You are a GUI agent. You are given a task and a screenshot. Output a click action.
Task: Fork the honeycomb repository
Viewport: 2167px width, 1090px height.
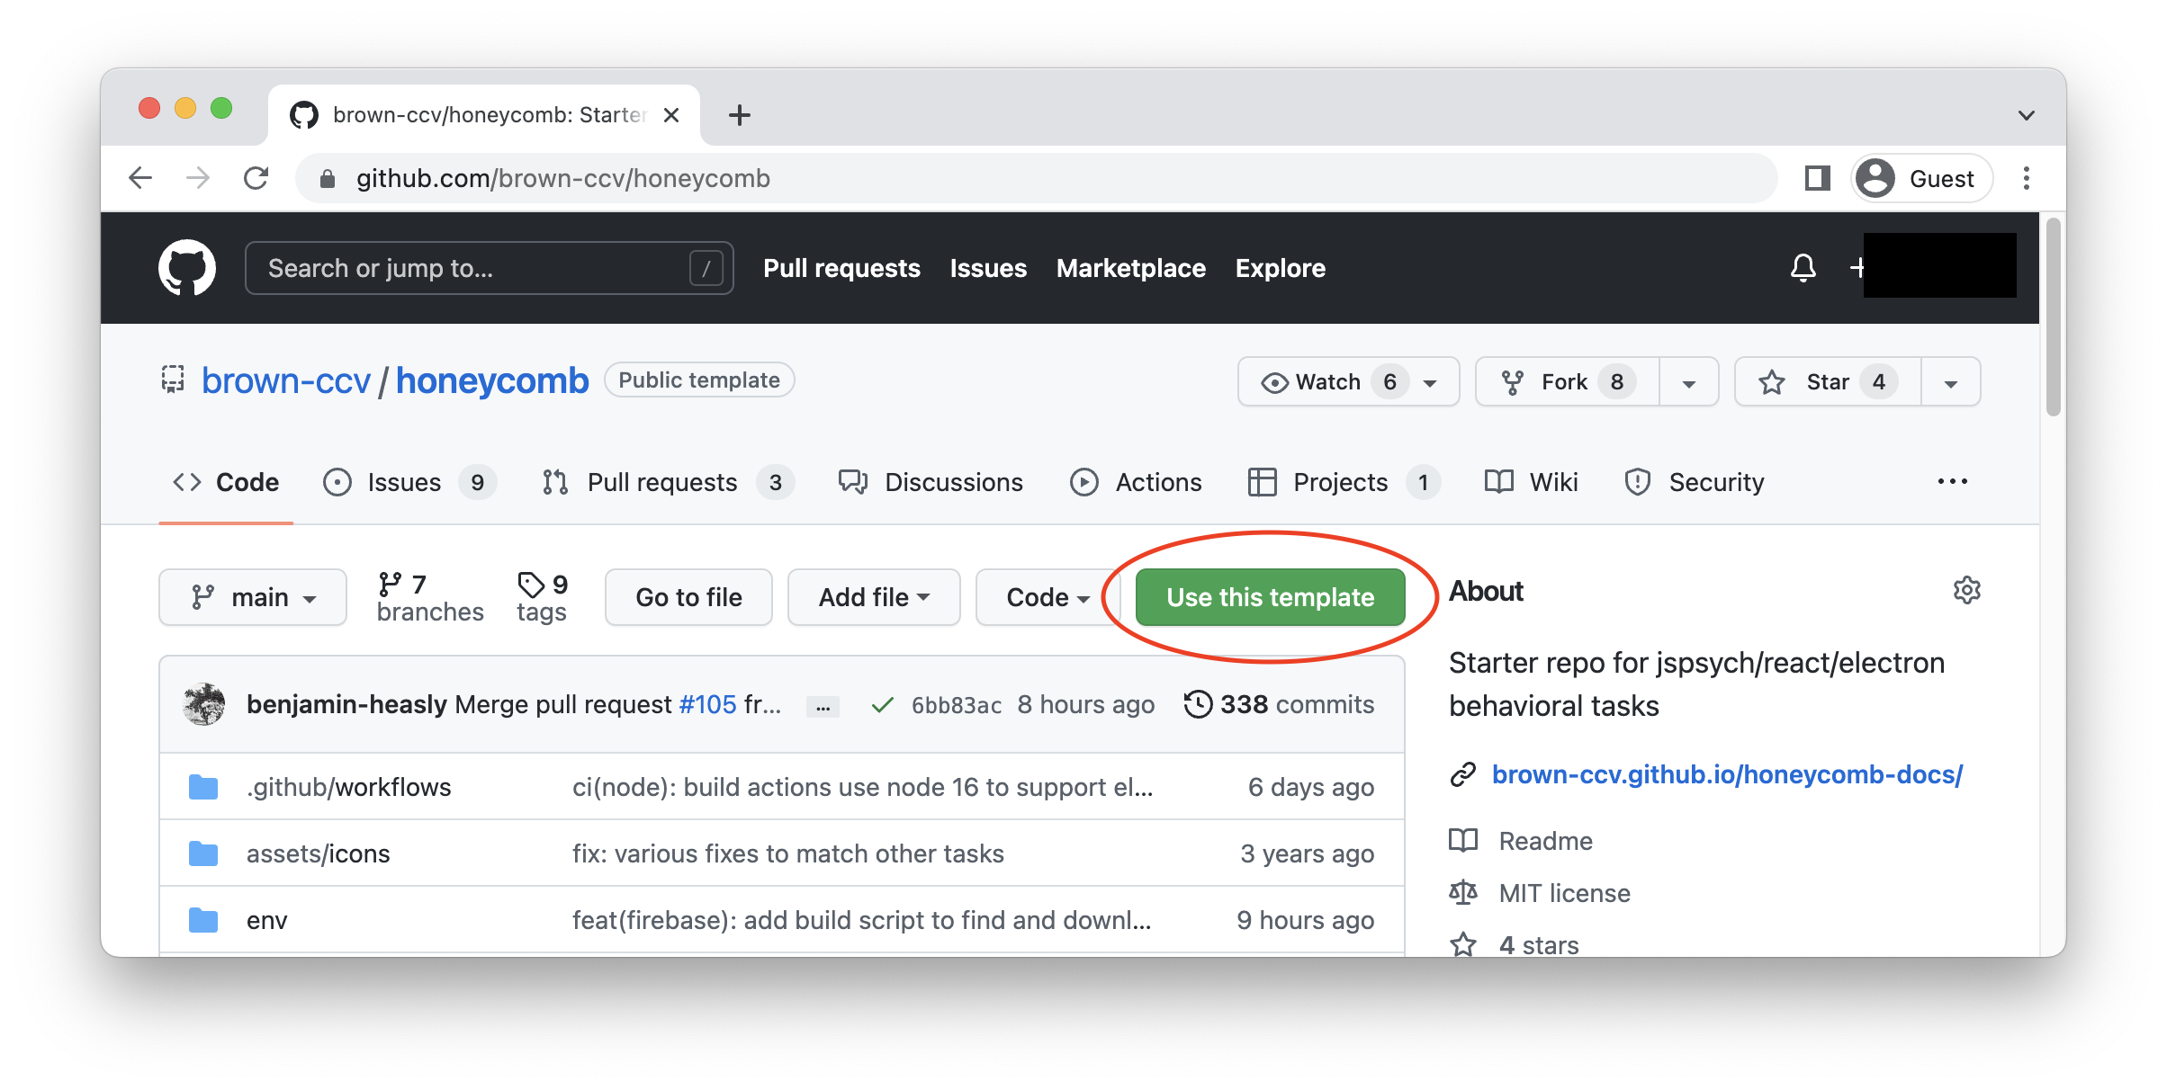click(x=1567, y=382)
